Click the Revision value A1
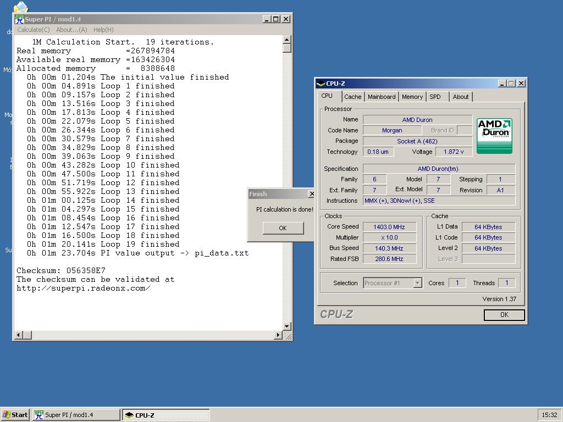Image resolution: width=563 pixels, height=422 pixels. (x=500, y=190)
